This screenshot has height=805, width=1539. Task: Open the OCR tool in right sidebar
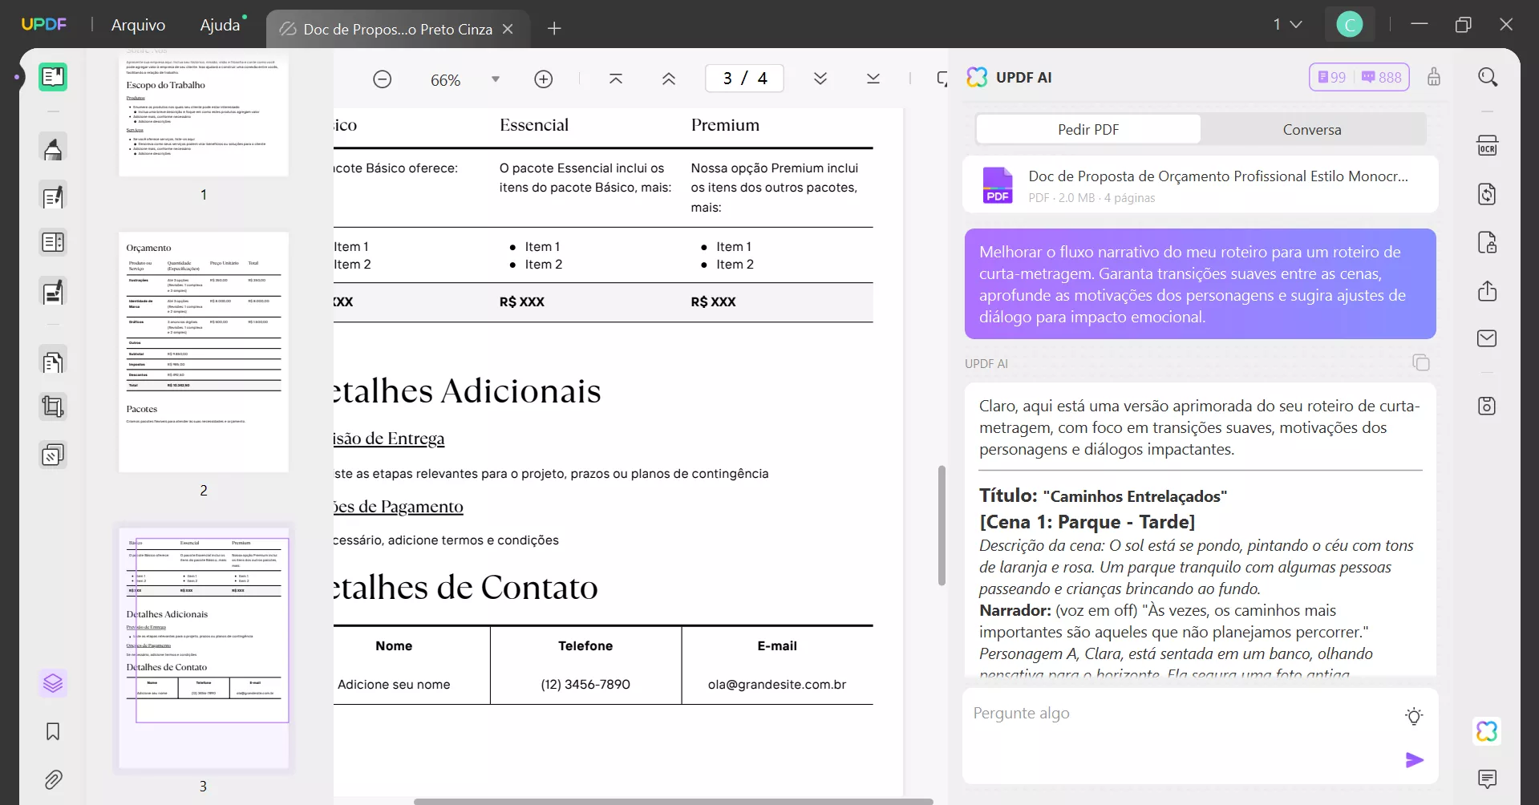click(1488, 145)
